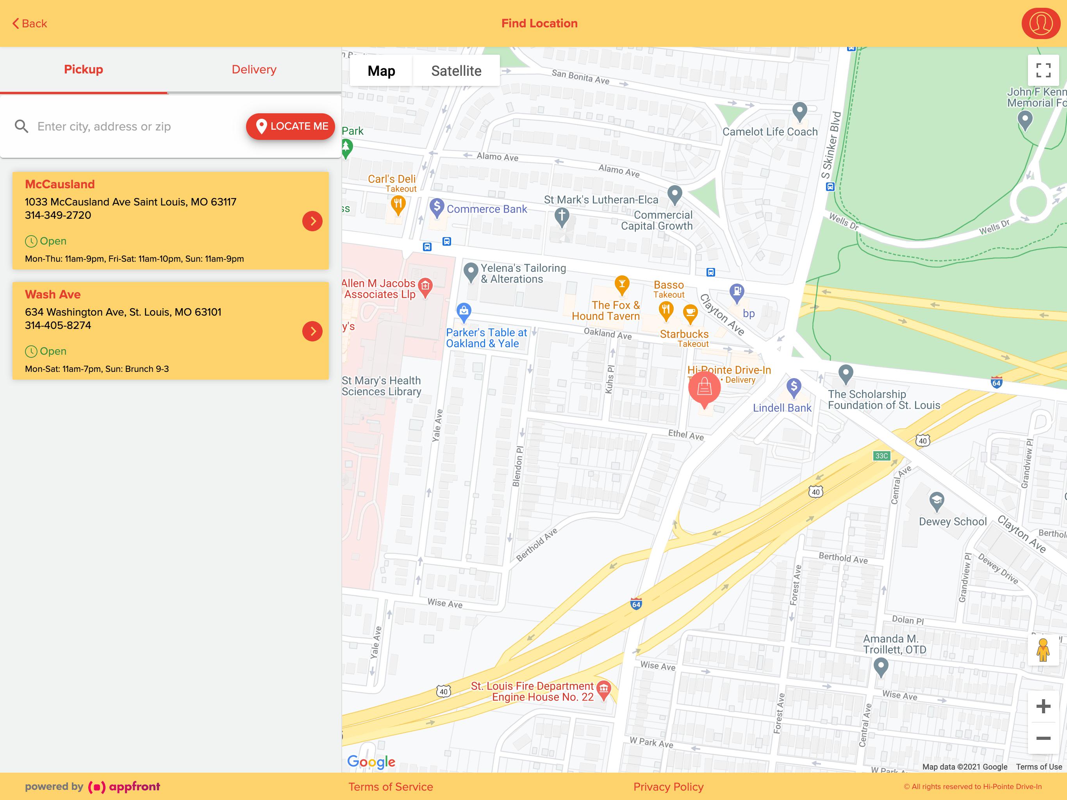Click The Fox & Hound Tavern pin
The height and width of the screenshot is (800, 1067).
tap(622, 285)
